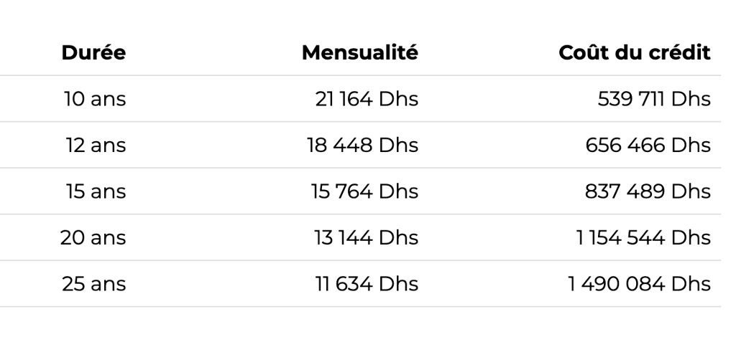736x337 pixels.
Task: Click the 539 711 Dhs credit cost
Action: point(654,99)
